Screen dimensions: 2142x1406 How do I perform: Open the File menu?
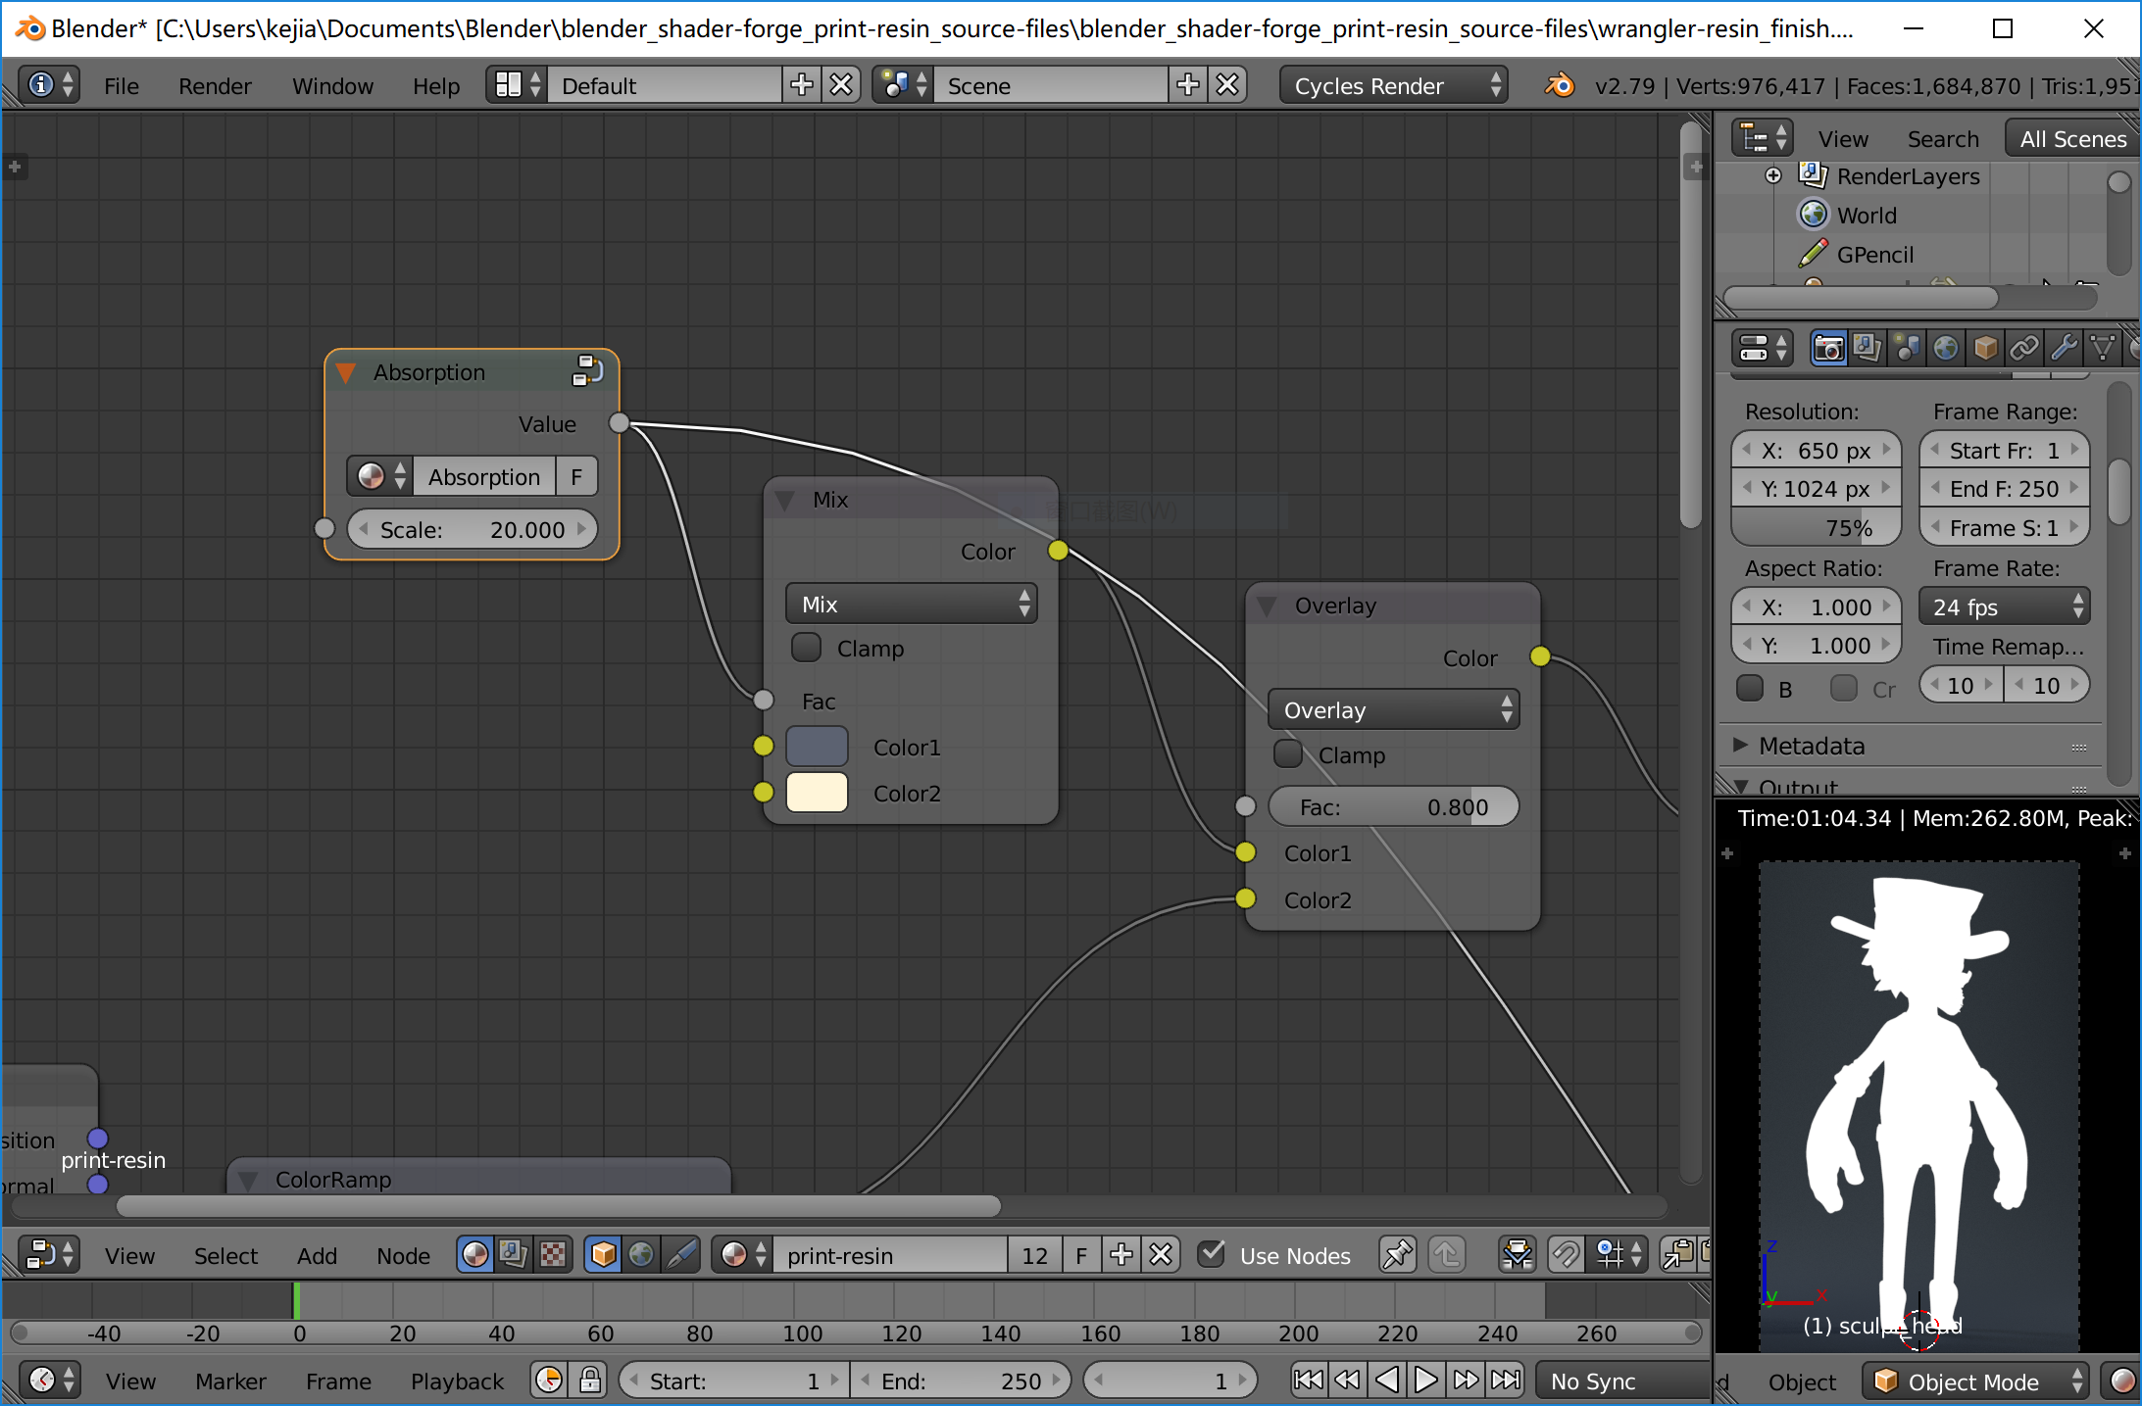click(122, 85)
